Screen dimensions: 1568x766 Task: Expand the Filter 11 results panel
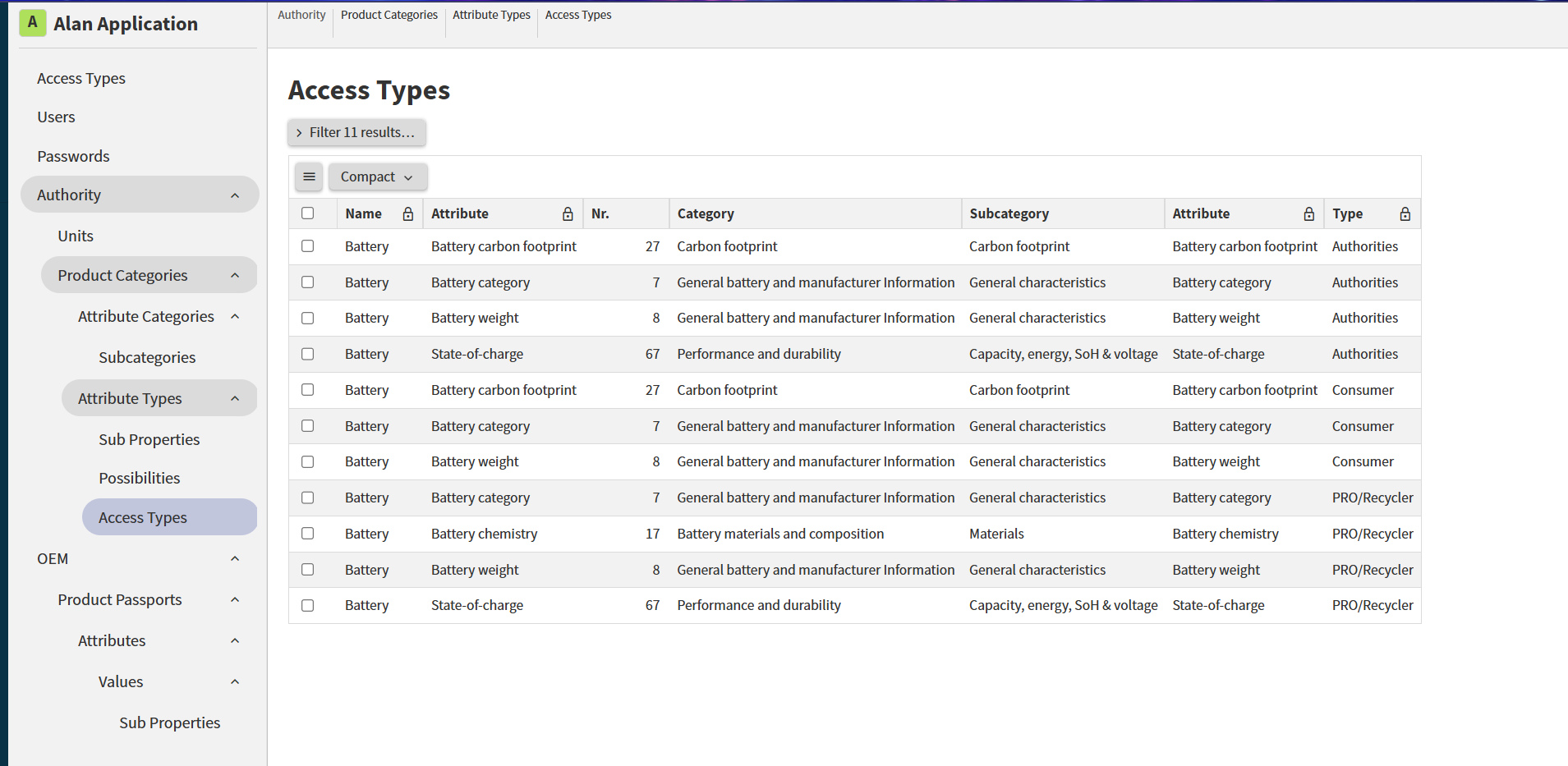click(356, 132)
